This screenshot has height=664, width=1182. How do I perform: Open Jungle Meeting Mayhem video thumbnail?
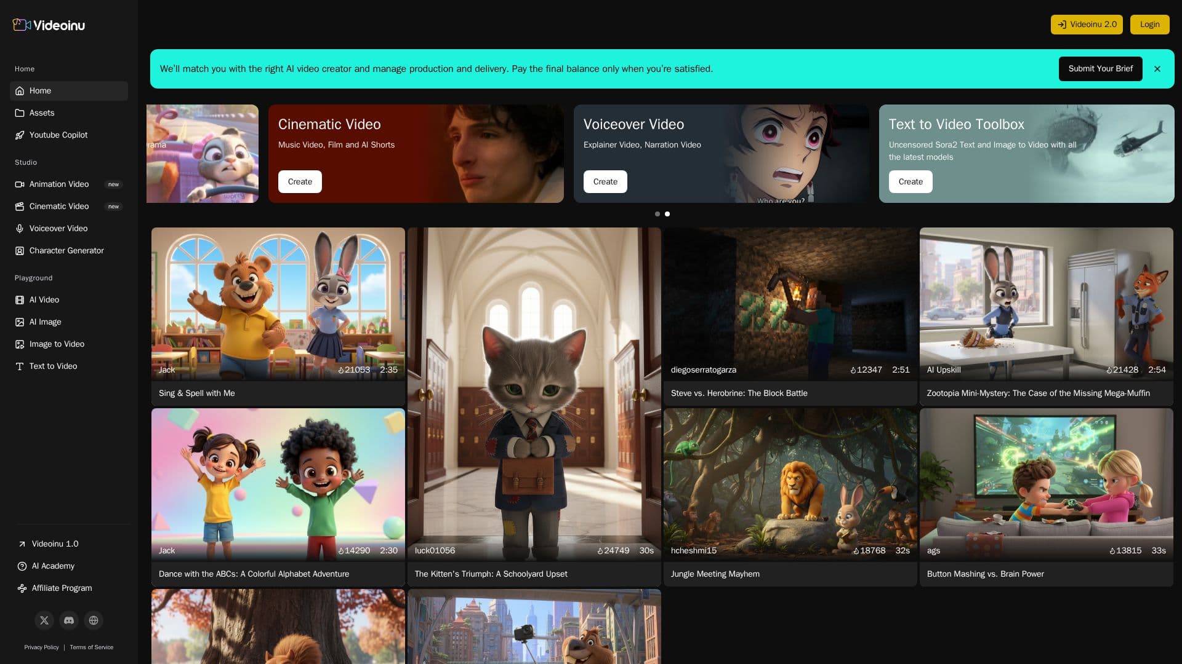(790, 484)
